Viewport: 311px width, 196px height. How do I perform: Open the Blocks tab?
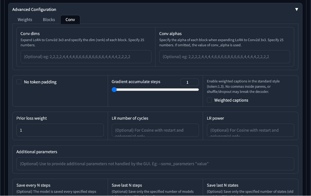pos(49,20)
